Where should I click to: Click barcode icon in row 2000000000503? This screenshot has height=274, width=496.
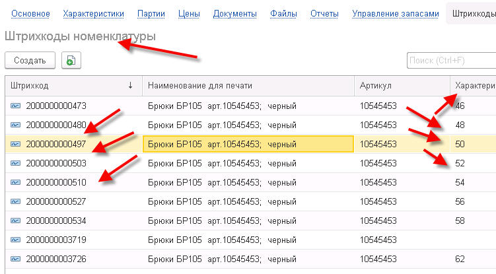tap(15, 163)
